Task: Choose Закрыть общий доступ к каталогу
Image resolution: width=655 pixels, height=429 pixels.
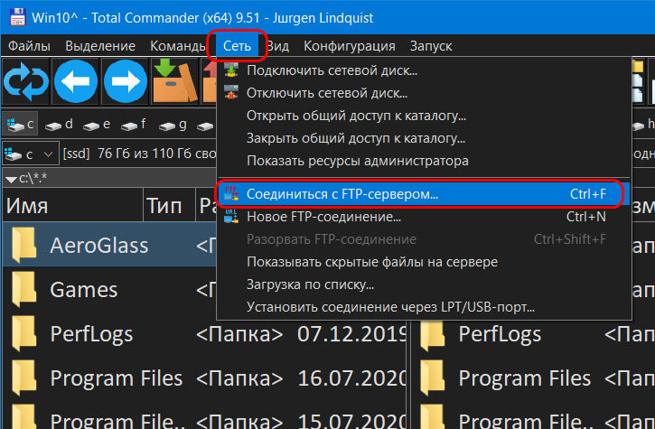Action: pos(424,138)
